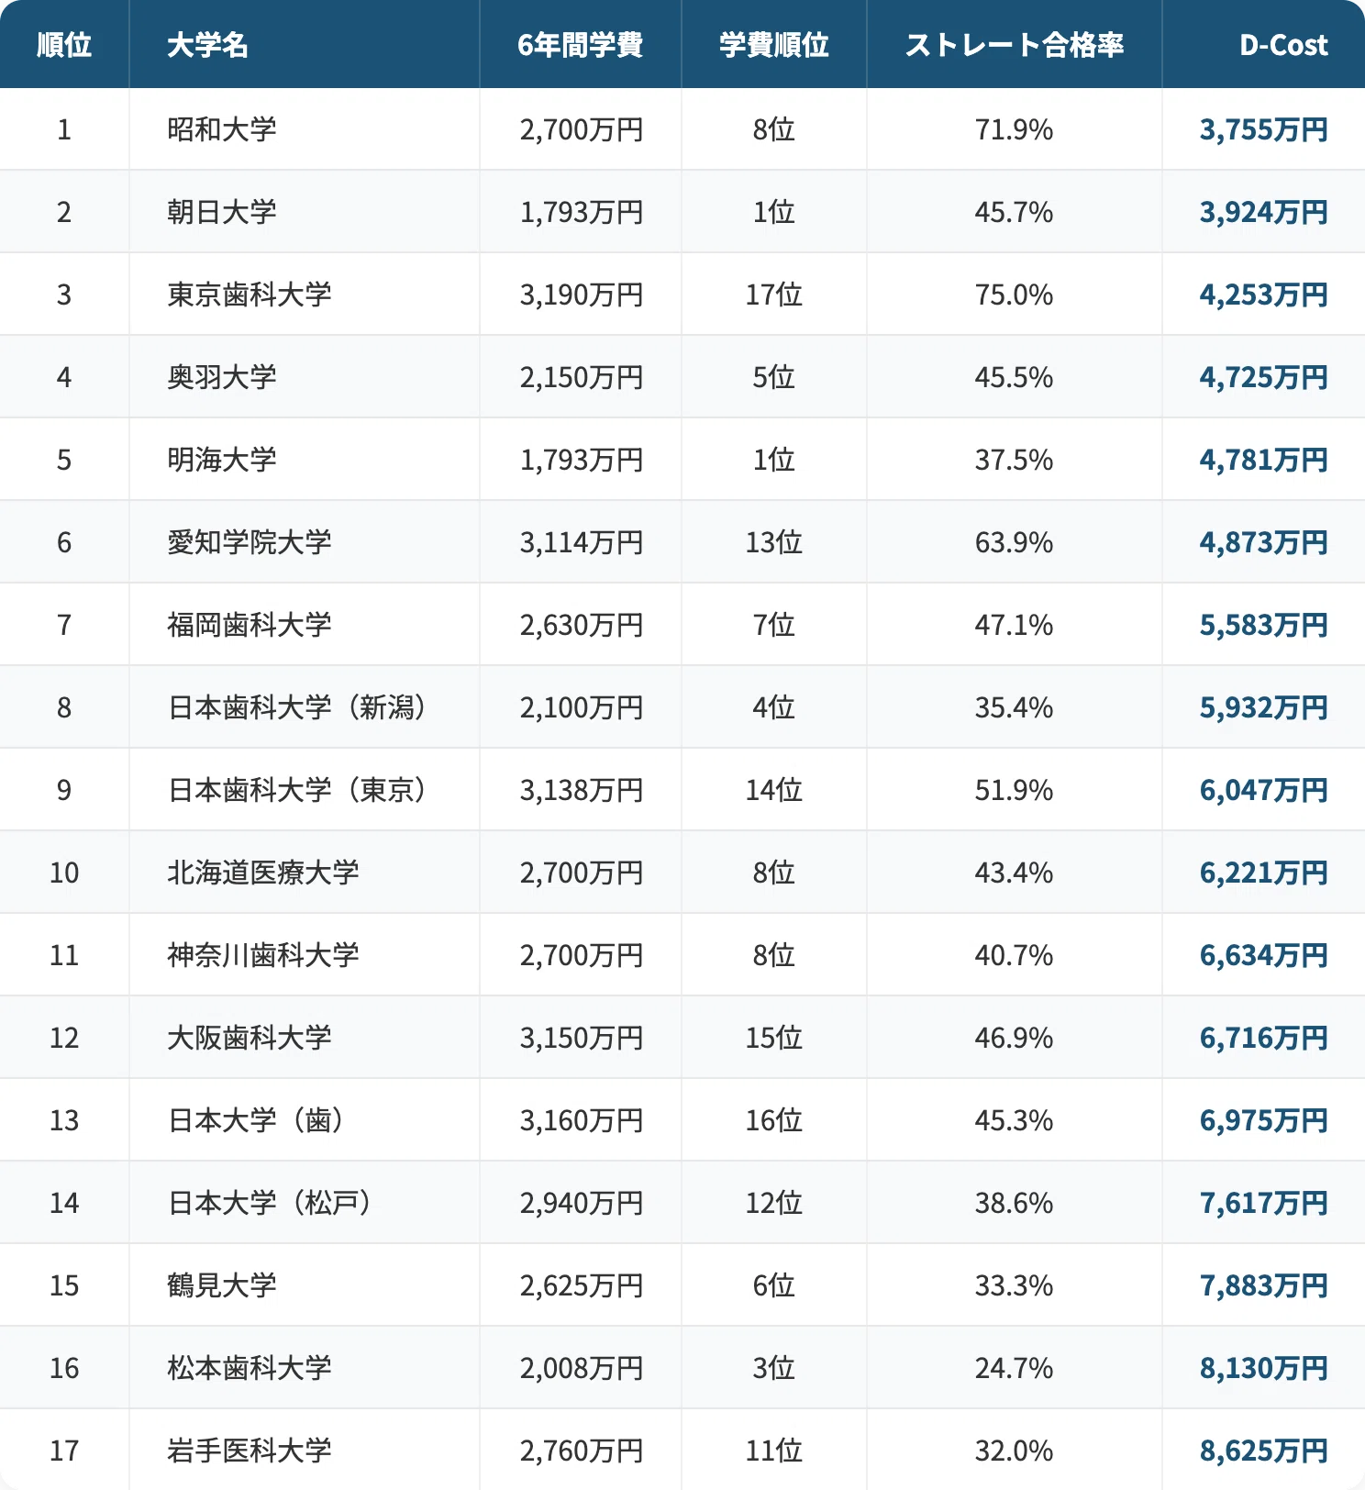Select the pass rate cell '35.4%'
Image resolution: width=1365 pixels, height=1490 pixels.
(1014, 707)
